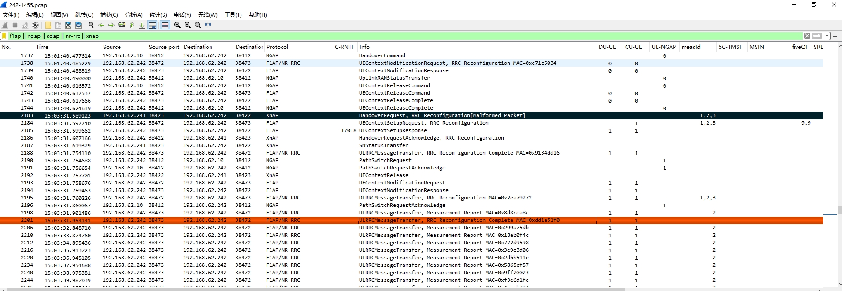Sort by the Source port column header

coord(164,47)
